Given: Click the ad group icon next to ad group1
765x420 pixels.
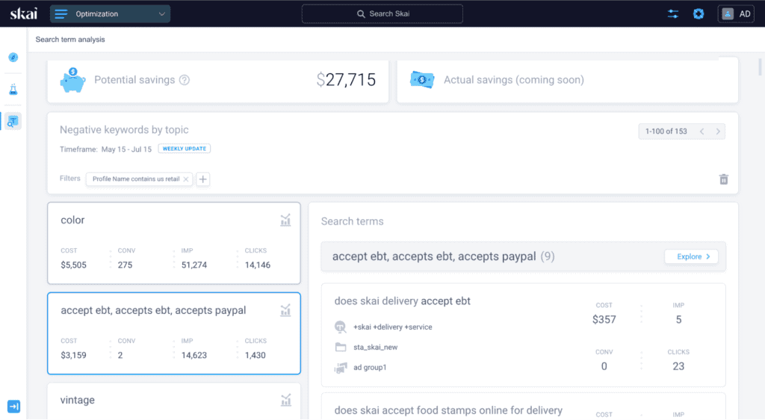Looking at the screenshot, I should (x=341, y=368).
